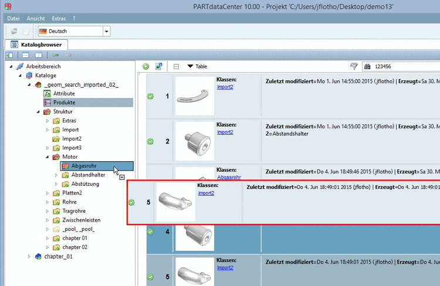
Task: Collapse the Arbeitsbereich tree node
Action: [11, 66]
